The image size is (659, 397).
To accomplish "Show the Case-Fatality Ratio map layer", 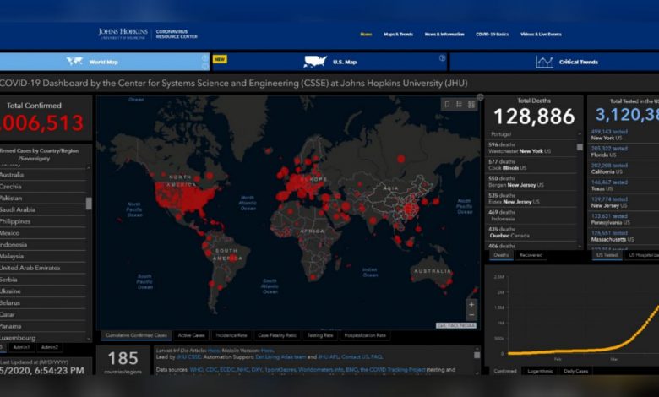I will point(277,335).
